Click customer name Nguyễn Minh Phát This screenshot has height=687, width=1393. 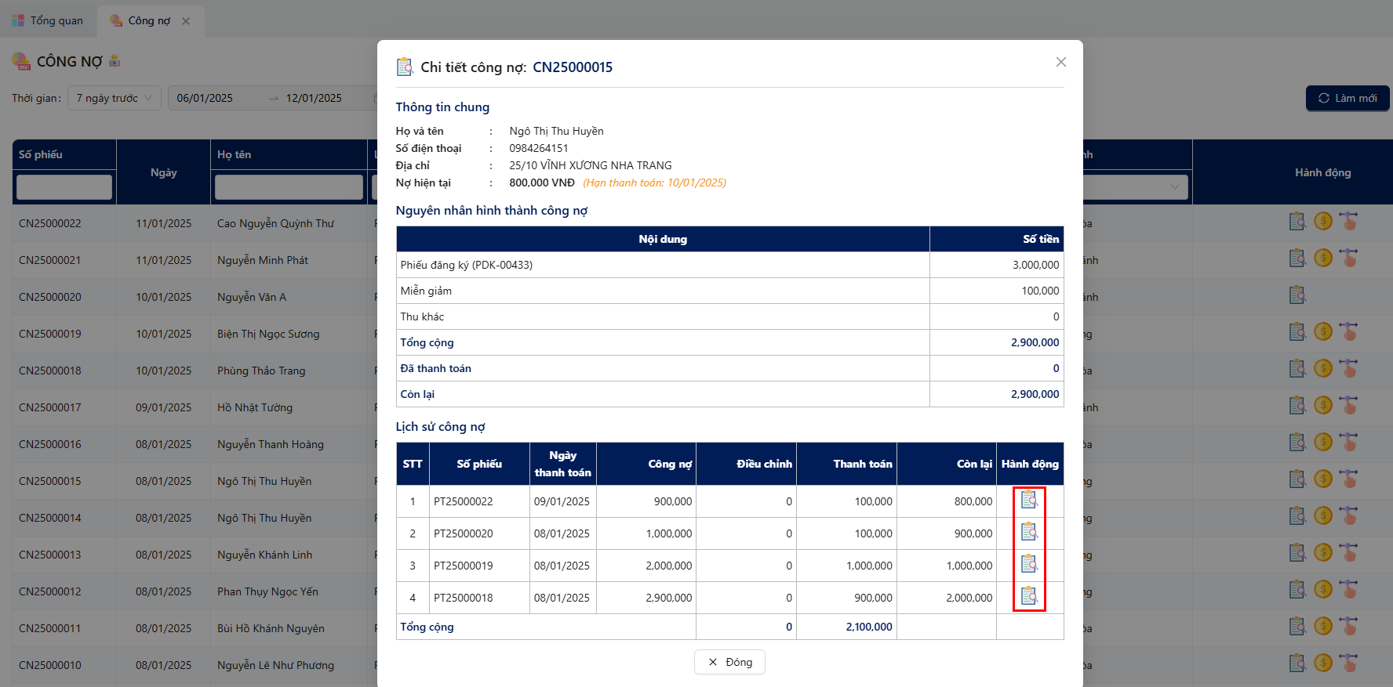(x=263, y=260)
